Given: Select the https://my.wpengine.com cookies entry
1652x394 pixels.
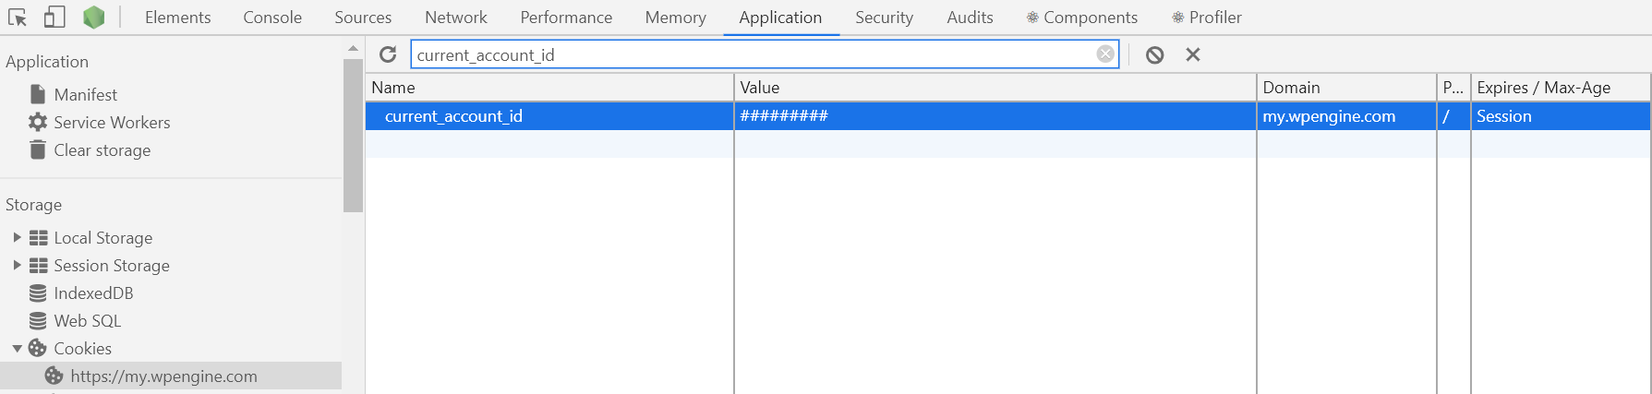Looking at the screenshot, I should click(x=163, y=376).
